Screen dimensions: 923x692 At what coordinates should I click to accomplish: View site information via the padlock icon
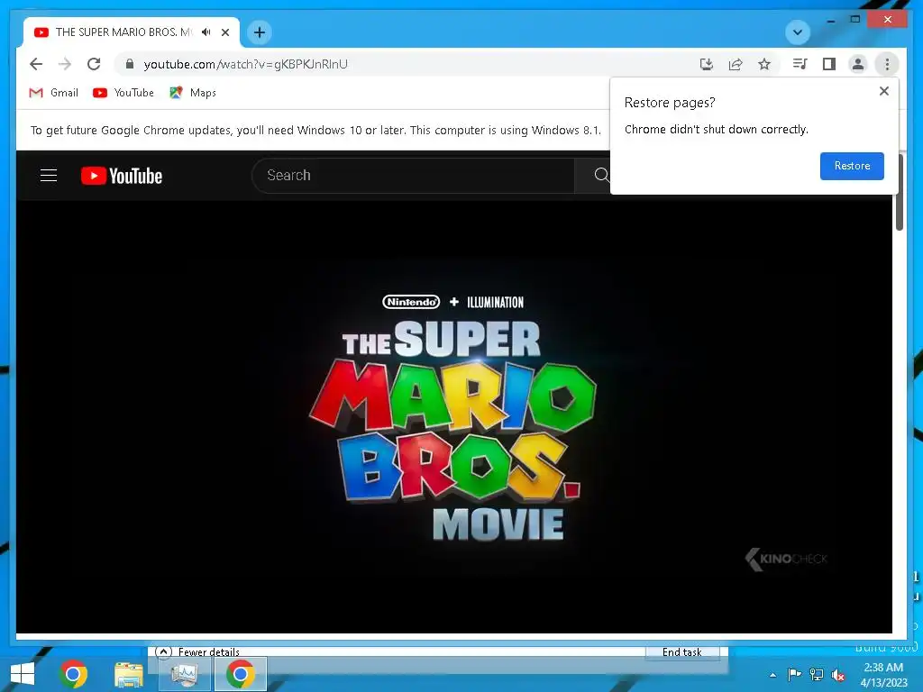130,64
